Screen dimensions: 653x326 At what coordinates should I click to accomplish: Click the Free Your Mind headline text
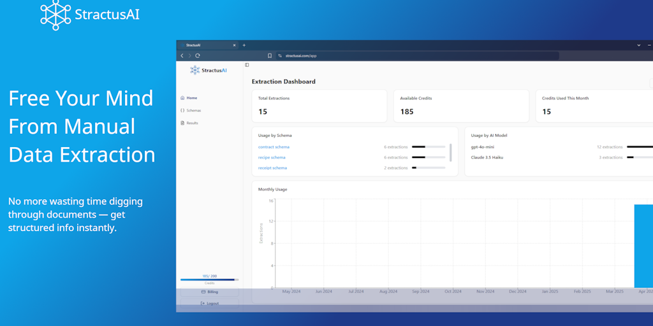coord(82,127)
